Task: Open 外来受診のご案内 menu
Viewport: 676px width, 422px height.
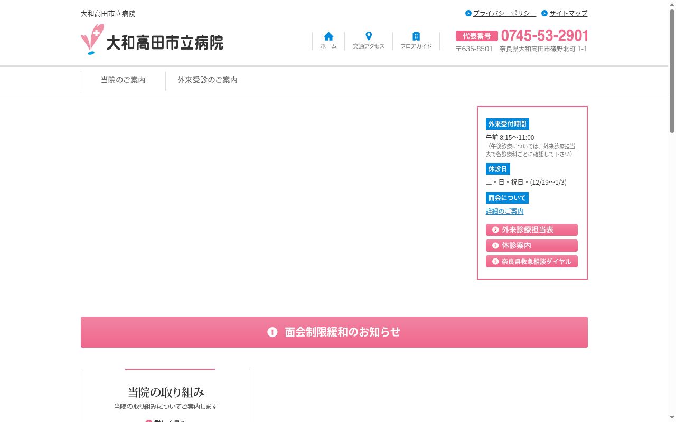Action: (x=208, y=80)
